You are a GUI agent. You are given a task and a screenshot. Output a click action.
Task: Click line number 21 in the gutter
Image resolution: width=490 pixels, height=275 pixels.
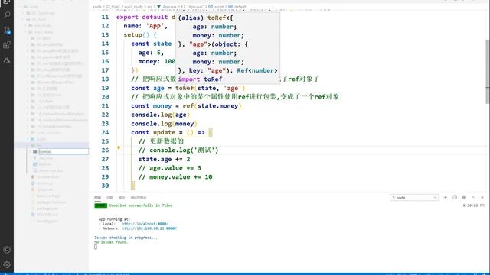click(x=105, y=106)
